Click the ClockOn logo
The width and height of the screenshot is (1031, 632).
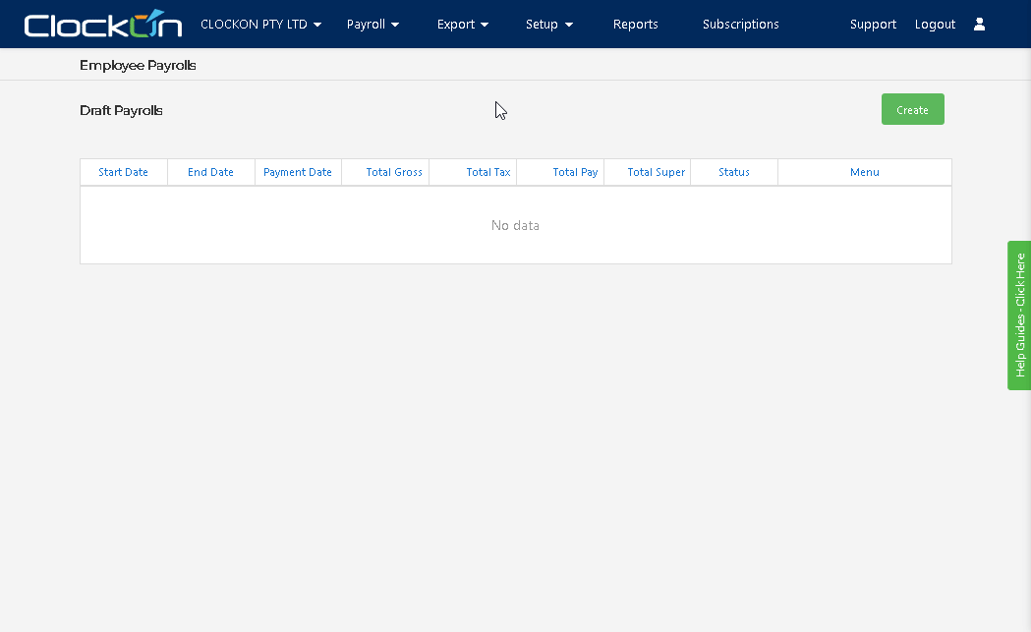click(x=101, y=24)
